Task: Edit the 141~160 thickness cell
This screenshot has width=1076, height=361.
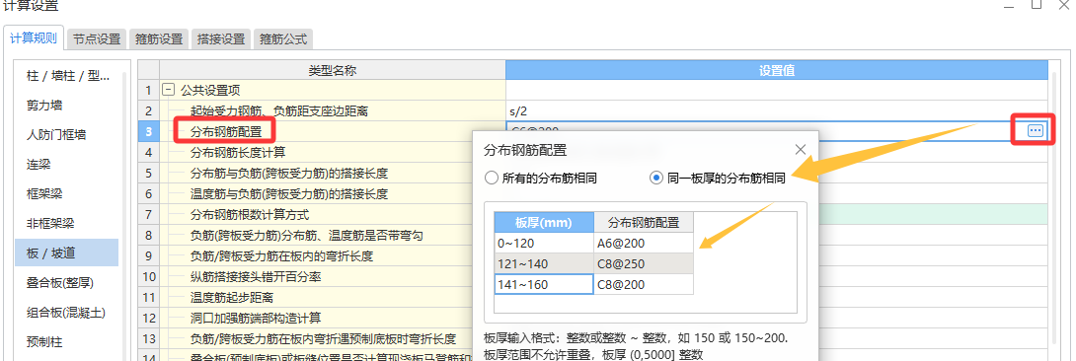Action: (x=544, y=284)
